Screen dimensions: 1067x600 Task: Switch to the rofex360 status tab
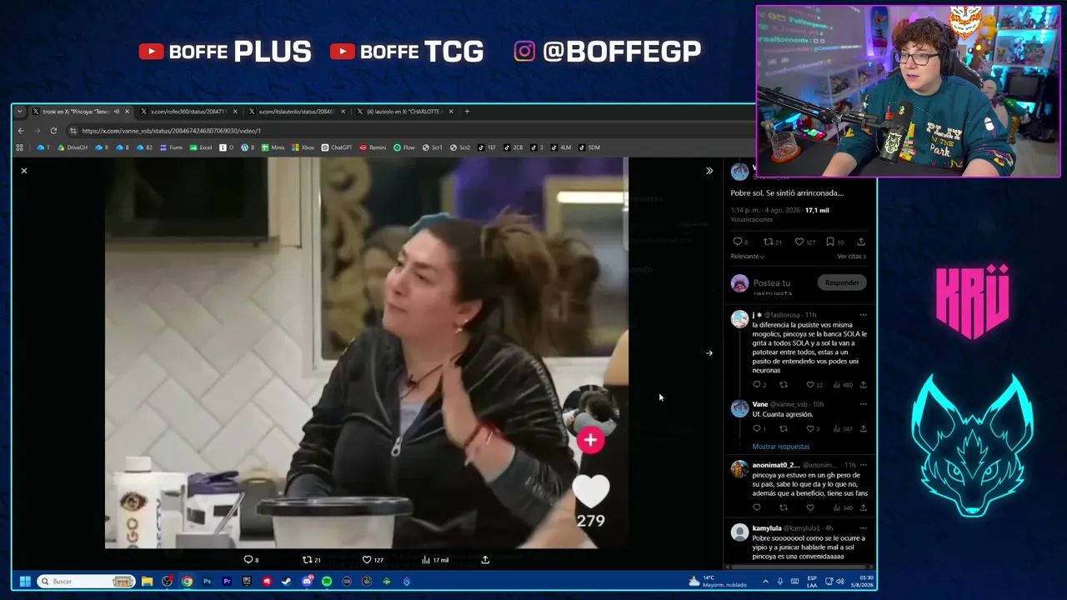click(x=188, y=112)
